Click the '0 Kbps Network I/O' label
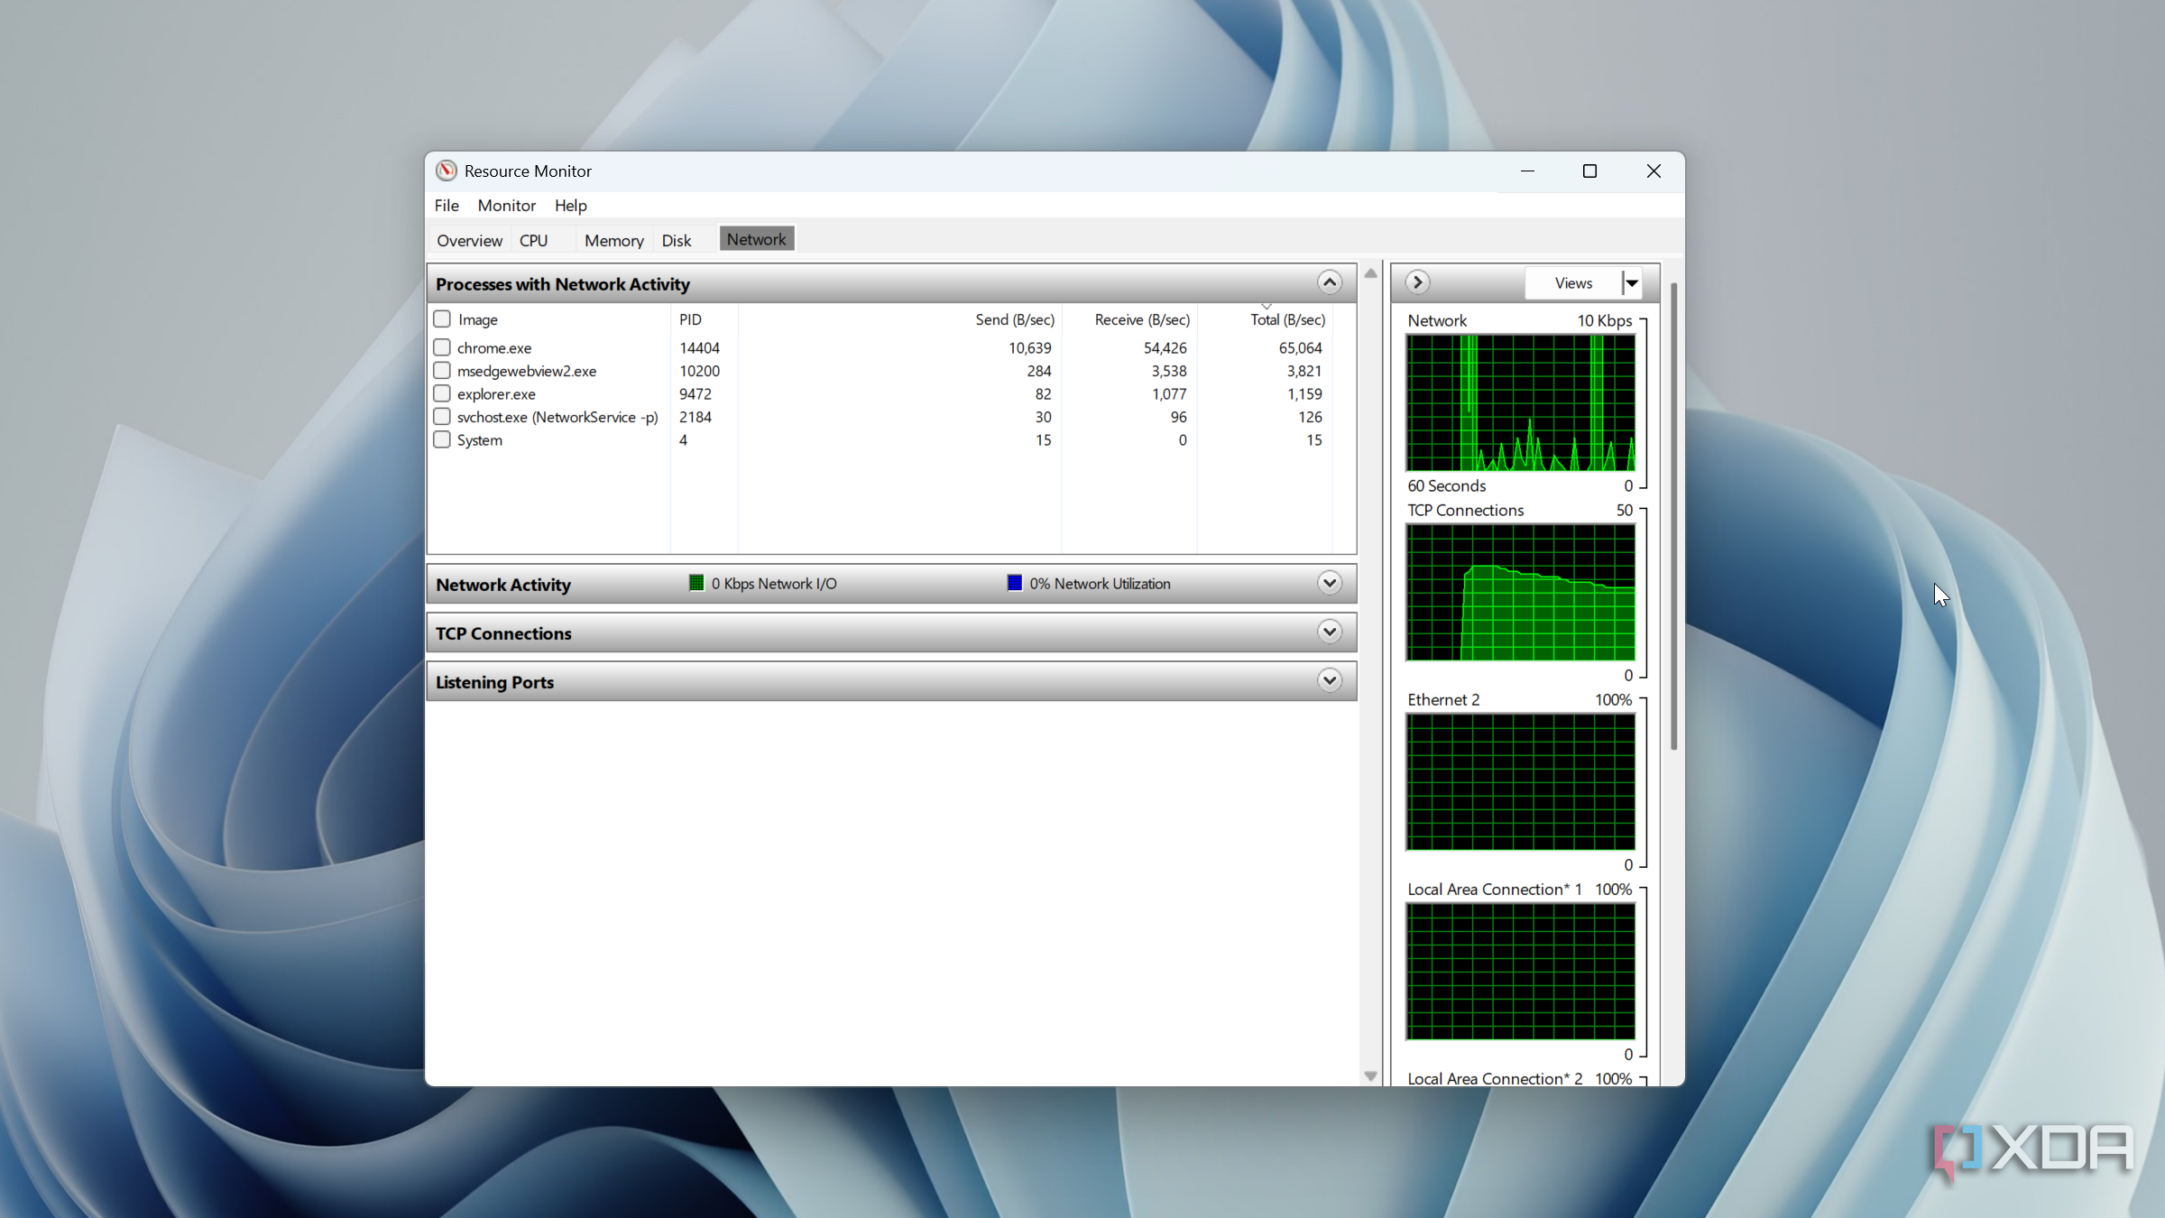The width and height of the screenshot is (2165, 1218). [x=774, y=584]
